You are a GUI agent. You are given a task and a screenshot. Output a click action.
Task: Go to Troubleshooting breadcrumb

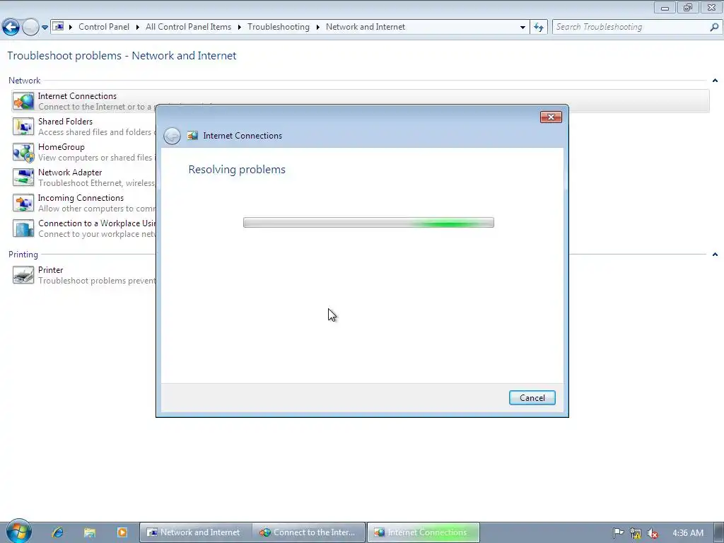[279, 27]
